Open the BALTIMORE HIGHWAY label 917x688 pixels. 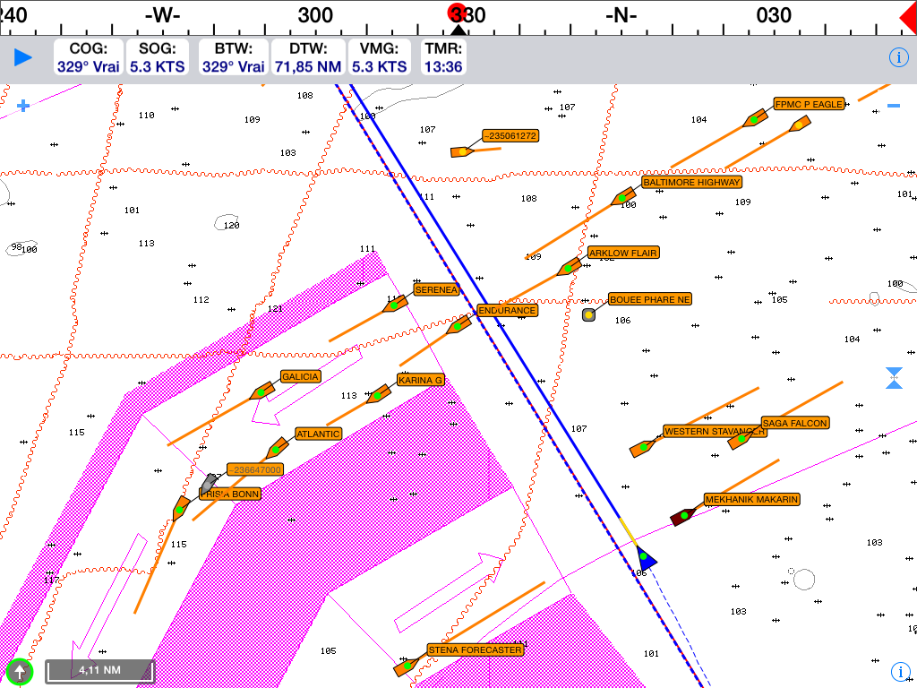click(x=691, y=183)
